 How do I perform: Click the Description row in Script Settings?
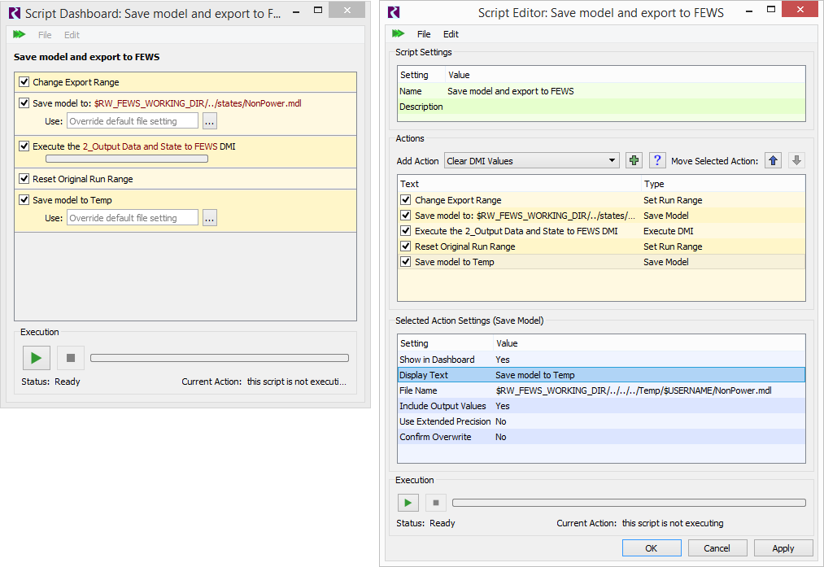601,107
